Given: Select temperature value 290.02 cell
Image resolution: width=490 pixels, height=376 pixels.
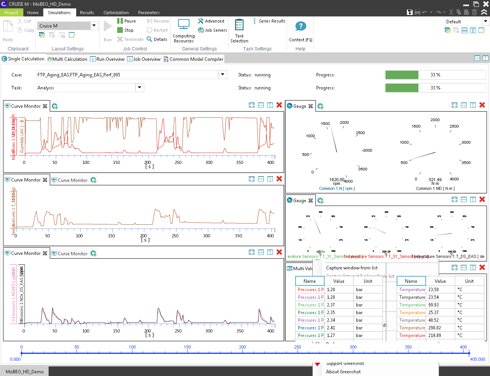Looking at the screenshot, I should click(x=440, y=328).
